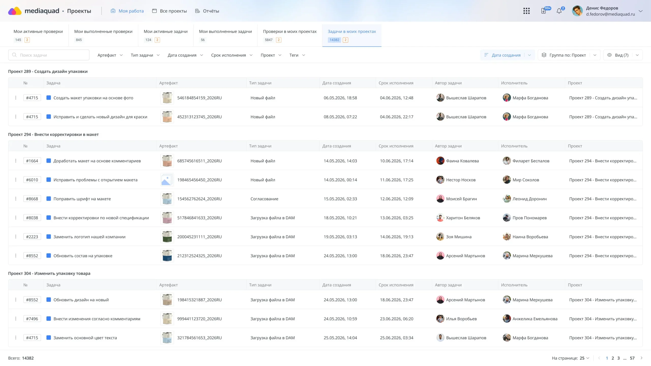This screenshot has width=651, height=366.
Task: Open task Внести изменения согласно комментариям
Action: [x=97, y=319]
